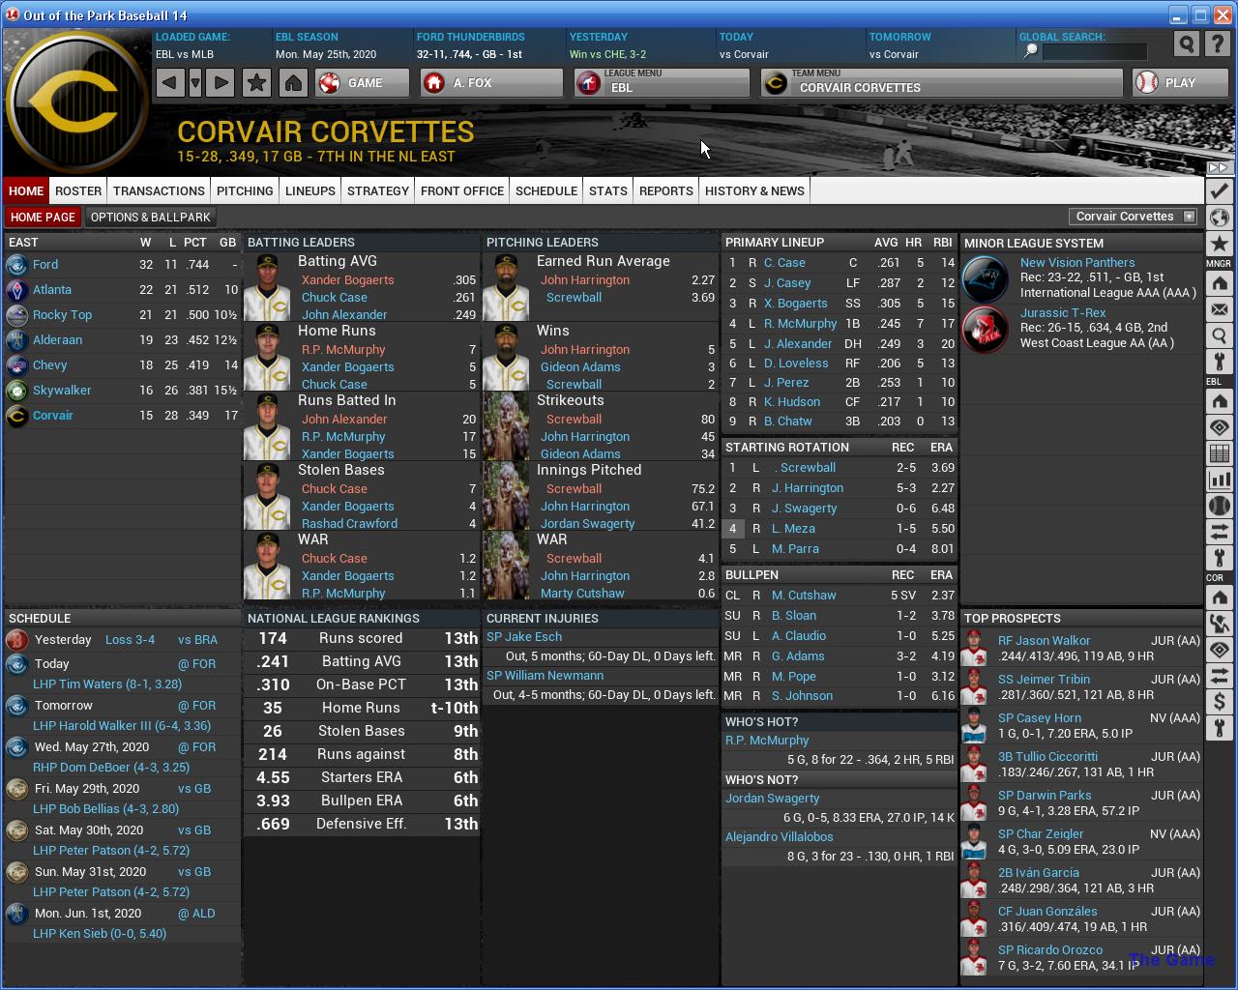This screenshot has width=1238, height=990.
Task: Click the forward navigation arrow
Action: (221, 83)
